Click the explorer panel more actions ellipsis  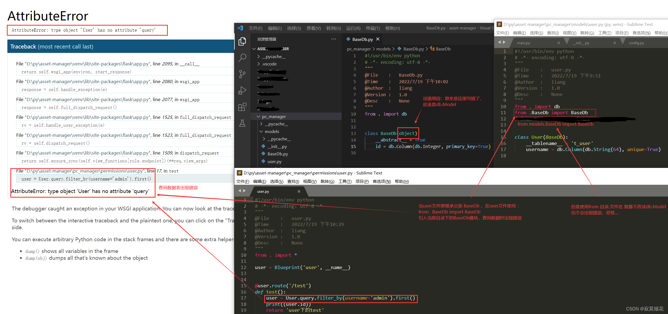pos(333,39)
